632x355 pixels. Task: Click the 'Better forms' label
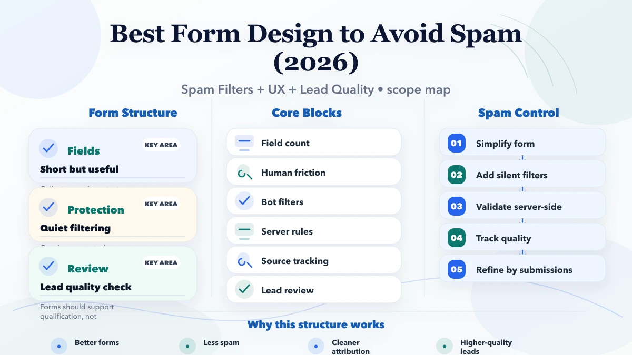point(97,342)
